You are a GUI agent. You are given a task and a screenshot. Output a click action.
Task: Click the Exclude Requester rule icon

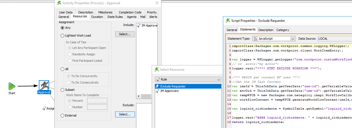pos(157,86)
